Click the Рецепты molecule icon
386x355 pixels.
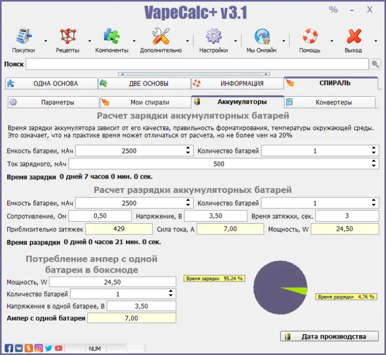click(x=67, y=38)
